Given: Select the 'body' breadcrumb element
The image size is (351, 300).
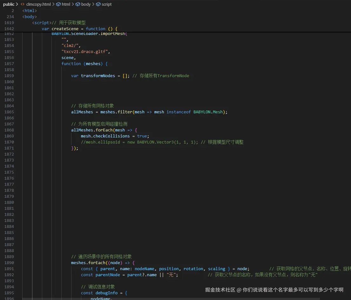Looking at the screenshot, I should pyautogui.click(x=86, y=4).
